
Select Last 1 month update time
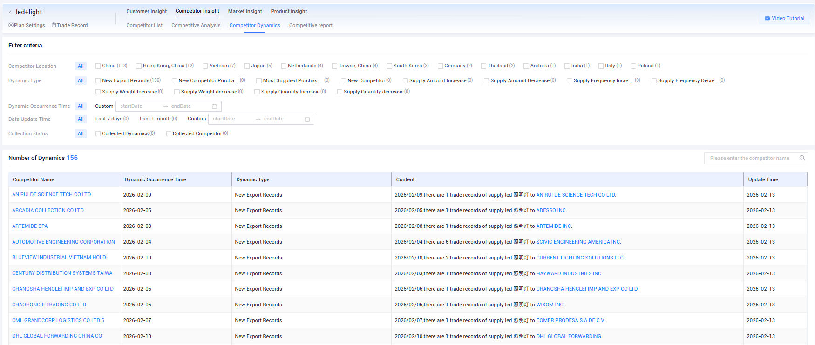point(158,119)
